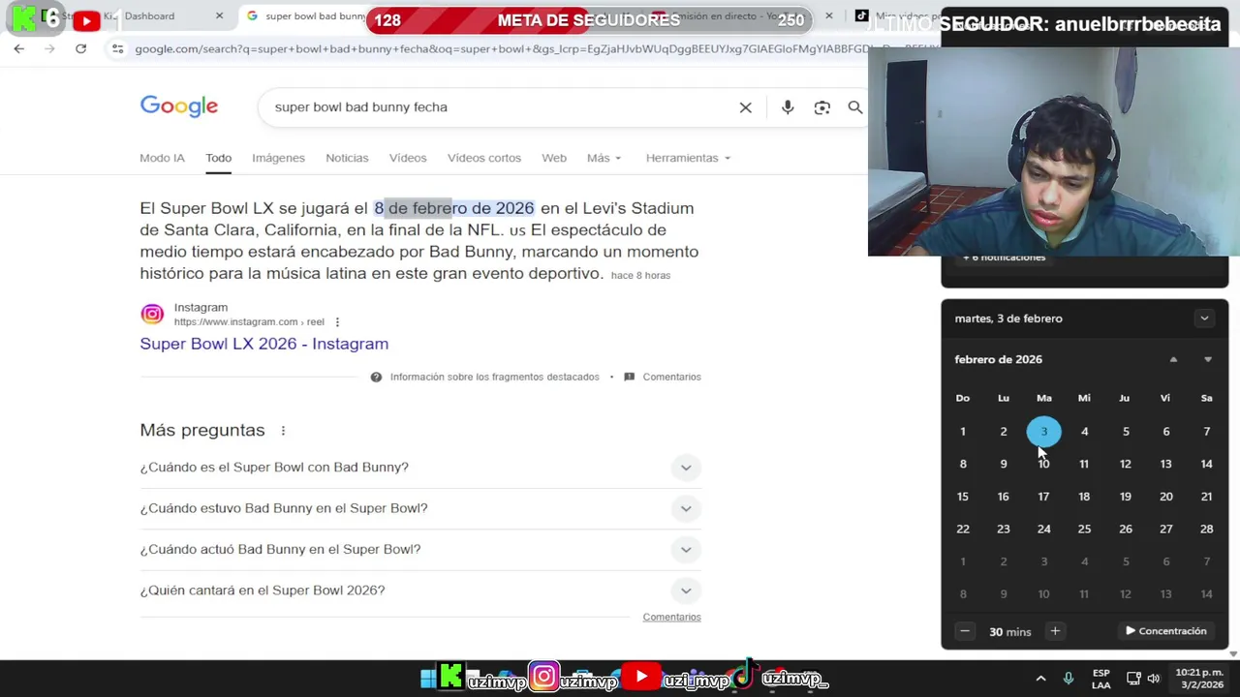Image resolution: width=1240 pixels, height=697 pixels.
Task: Switch to Web results tab
Action: pos(554,158)
